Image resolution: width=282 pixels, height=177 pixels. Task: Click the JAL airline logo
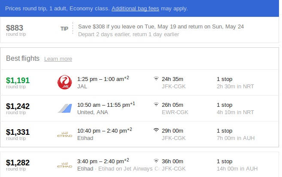[x=64, y=82]
